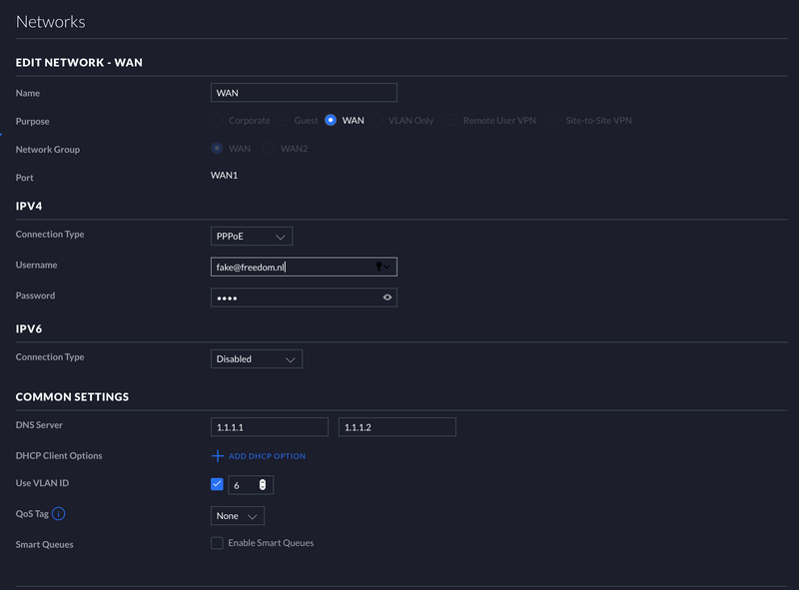This screenshot has width=799, height=590.
Task: Open the IPv6 Connection Type Disabled dropdown
Action: (257, 359)
